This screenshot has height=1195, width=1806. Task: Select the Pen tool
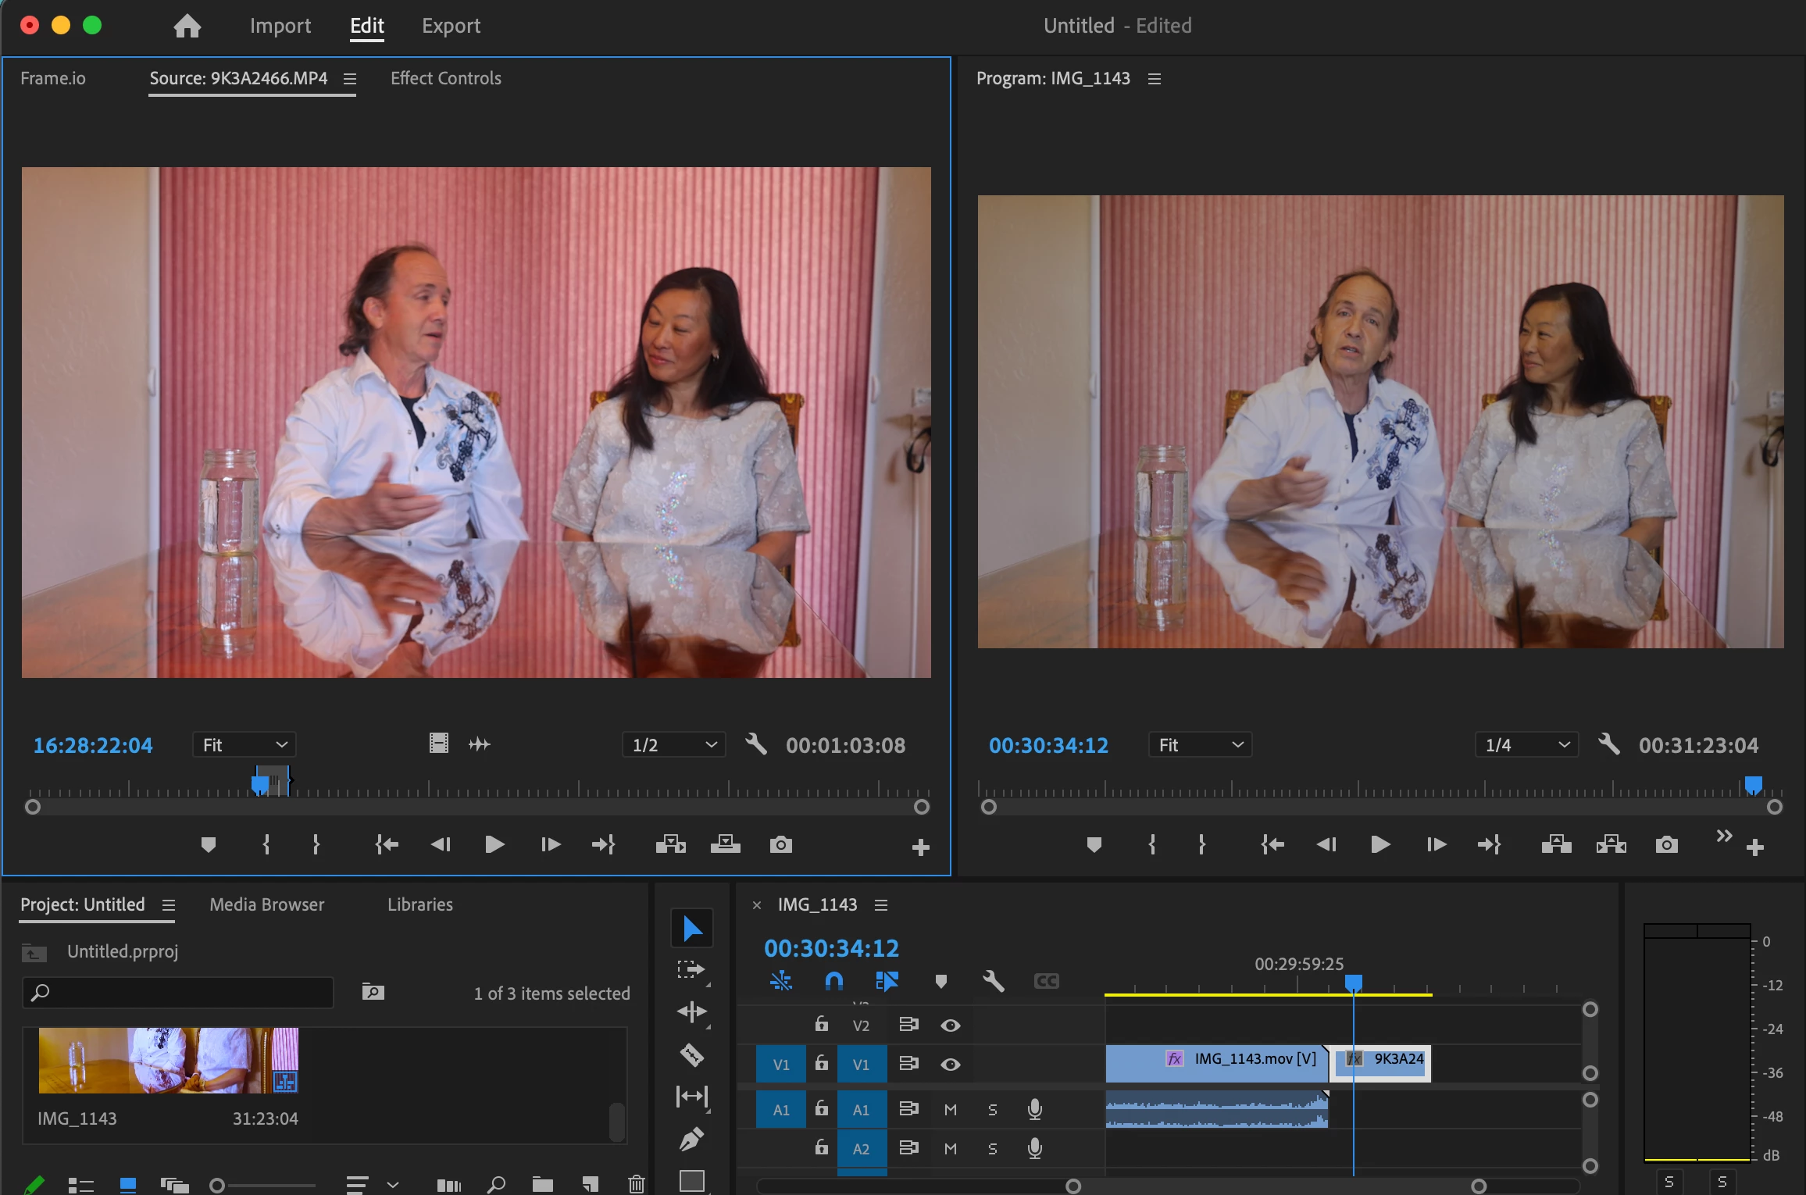[691, 1140]
